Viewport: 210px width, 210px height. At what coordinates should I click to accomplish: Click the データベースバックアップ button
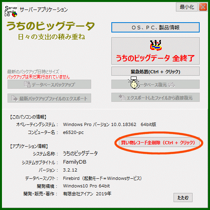pyautogui.click(x=49, y=84)
